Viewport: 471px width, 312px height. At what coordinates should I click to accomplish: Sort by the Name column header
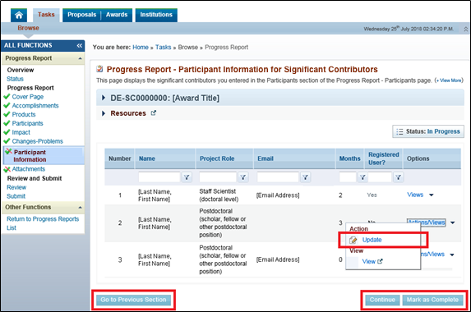point(147,158)
